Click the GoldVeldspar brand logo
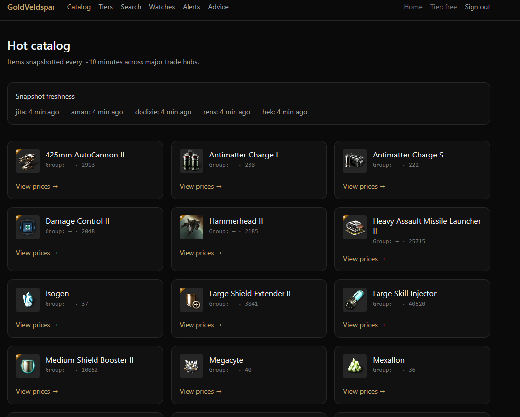Image resolution: width=520 pixels, height=417 pixels. 31,7
